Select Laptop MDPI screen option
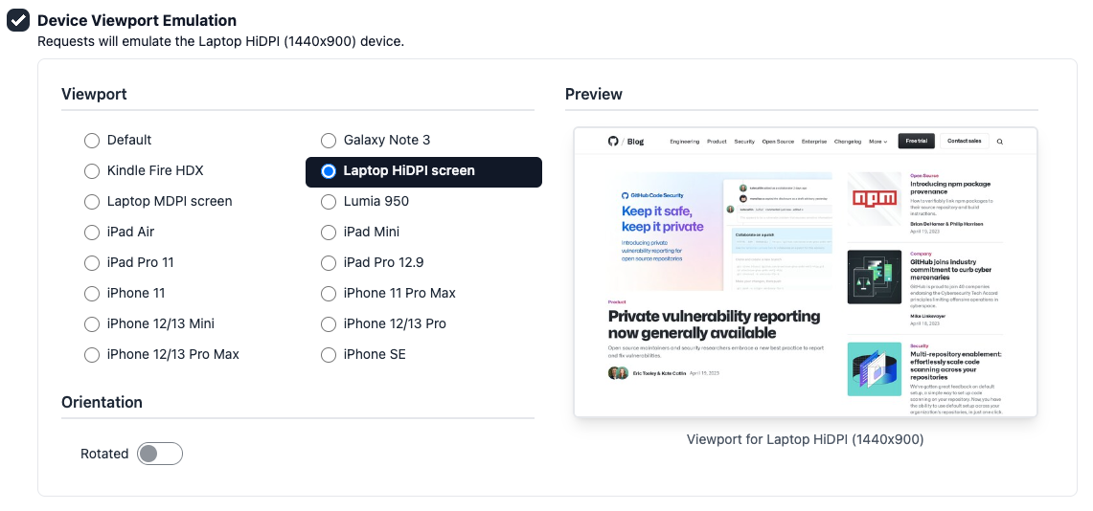 [x=91, y=202]
